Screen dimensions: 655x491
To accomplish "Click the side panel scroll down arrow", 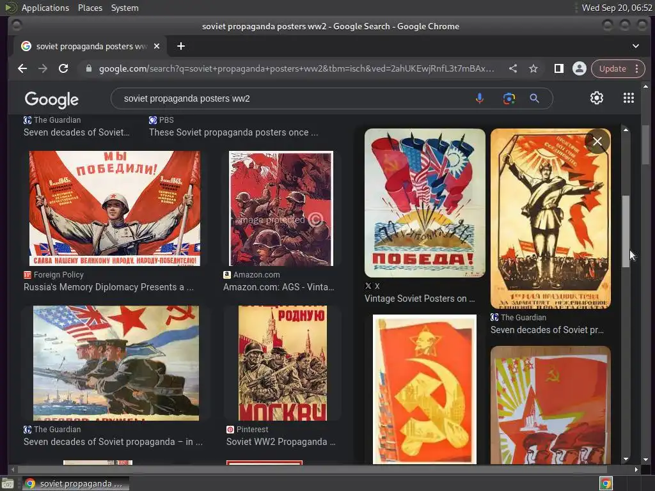I will (x=626, y=459).
